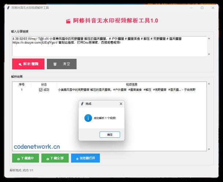The image size is (223, 182).
Task: Click the 成功解析 1 个视频 message text
Action: [105, 118]
